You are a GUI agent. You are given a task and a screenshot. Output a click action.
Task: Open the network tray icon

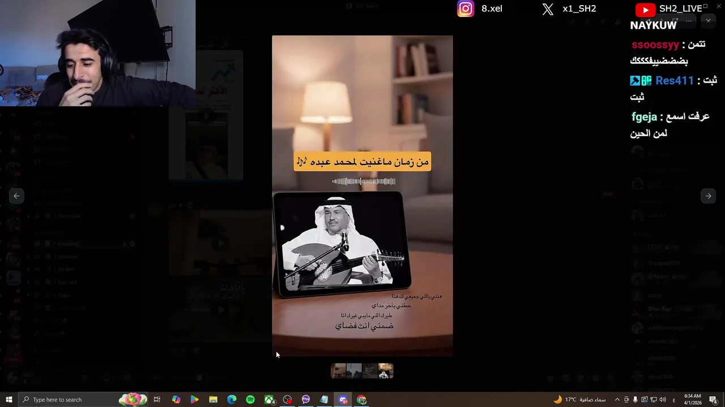click(x=654, y=400)
